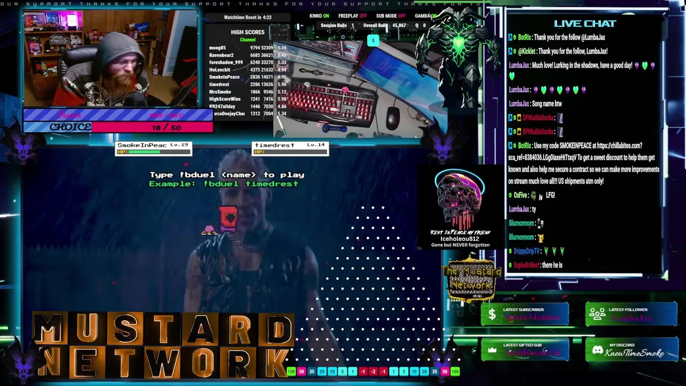Viewport: 686px width, 386px height.
Task: Click the 'Example: !bduel timedrest' text
Action: coord(223,184)
